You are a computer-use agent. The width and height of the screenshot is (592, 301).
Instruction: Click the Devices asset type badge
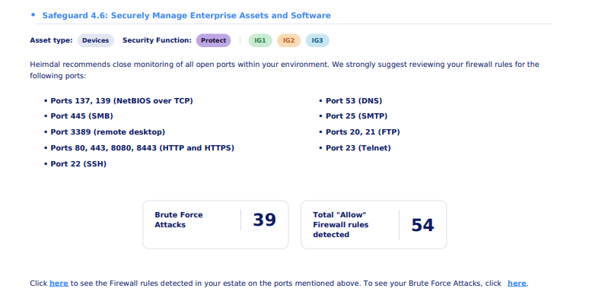[96, 40]
